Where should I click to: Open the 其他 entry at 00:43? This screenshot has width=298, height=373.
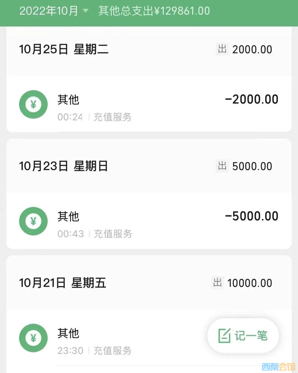tap(68, 216)
